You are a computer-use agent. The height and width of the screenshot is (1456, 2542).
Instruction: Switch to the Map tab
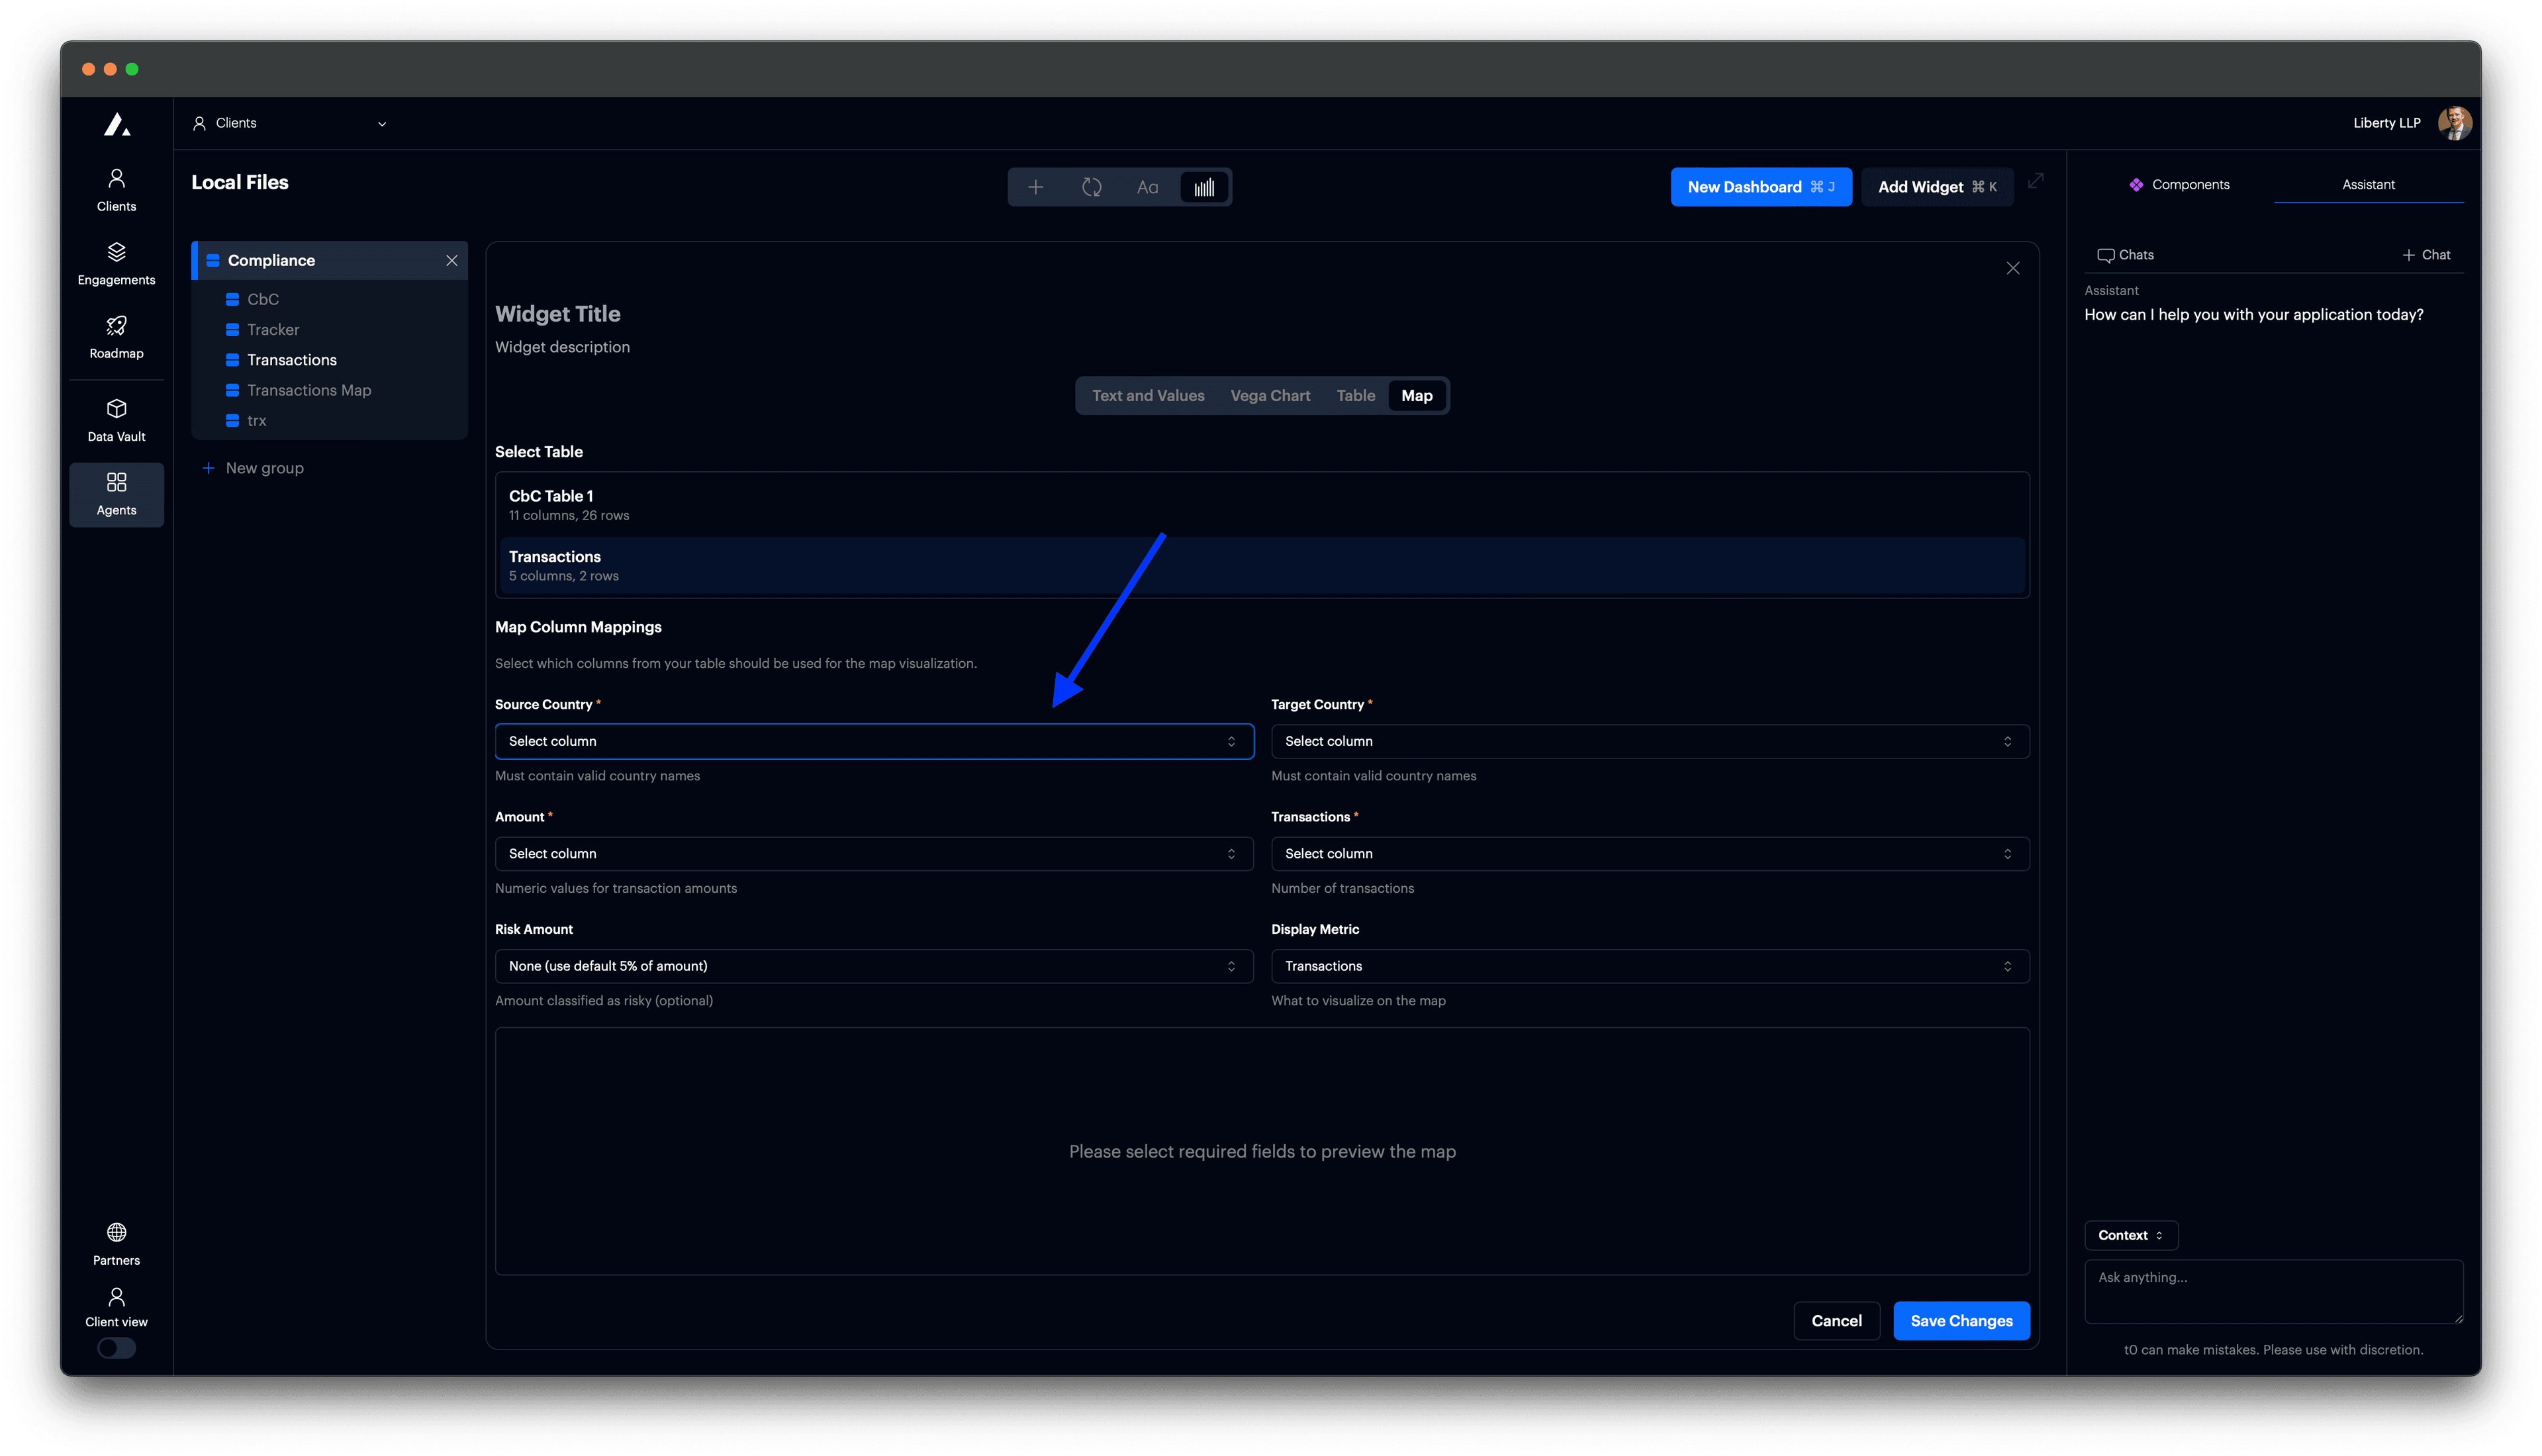pos(1416,395)
